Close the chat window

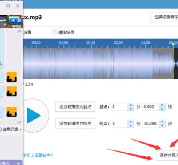point(18,6)
